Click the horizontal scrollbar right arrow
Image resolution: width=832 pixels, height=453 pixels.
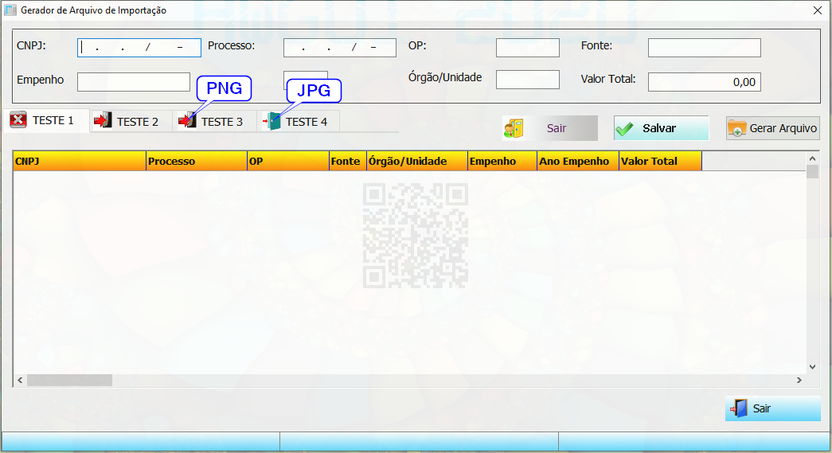pyautogui.click(x=799, y=380)
